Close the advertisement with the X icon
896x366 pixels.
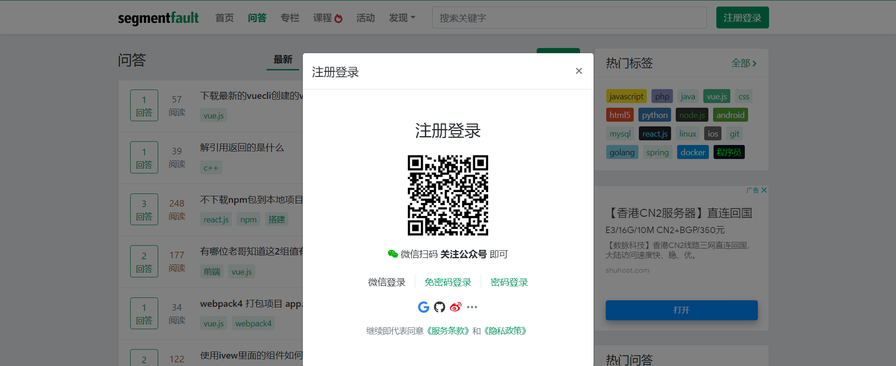pyautogui.click(x=764, y=190)
